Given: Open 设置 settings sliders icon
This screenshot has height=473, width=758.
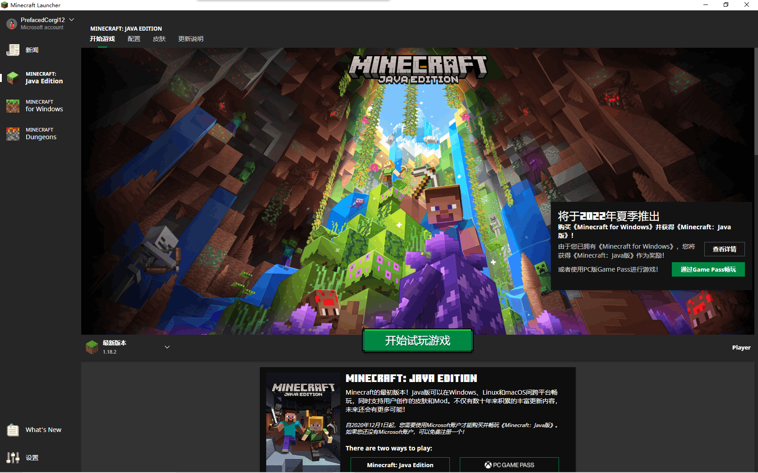Looking at the screenshot, I should pos(13,458).
